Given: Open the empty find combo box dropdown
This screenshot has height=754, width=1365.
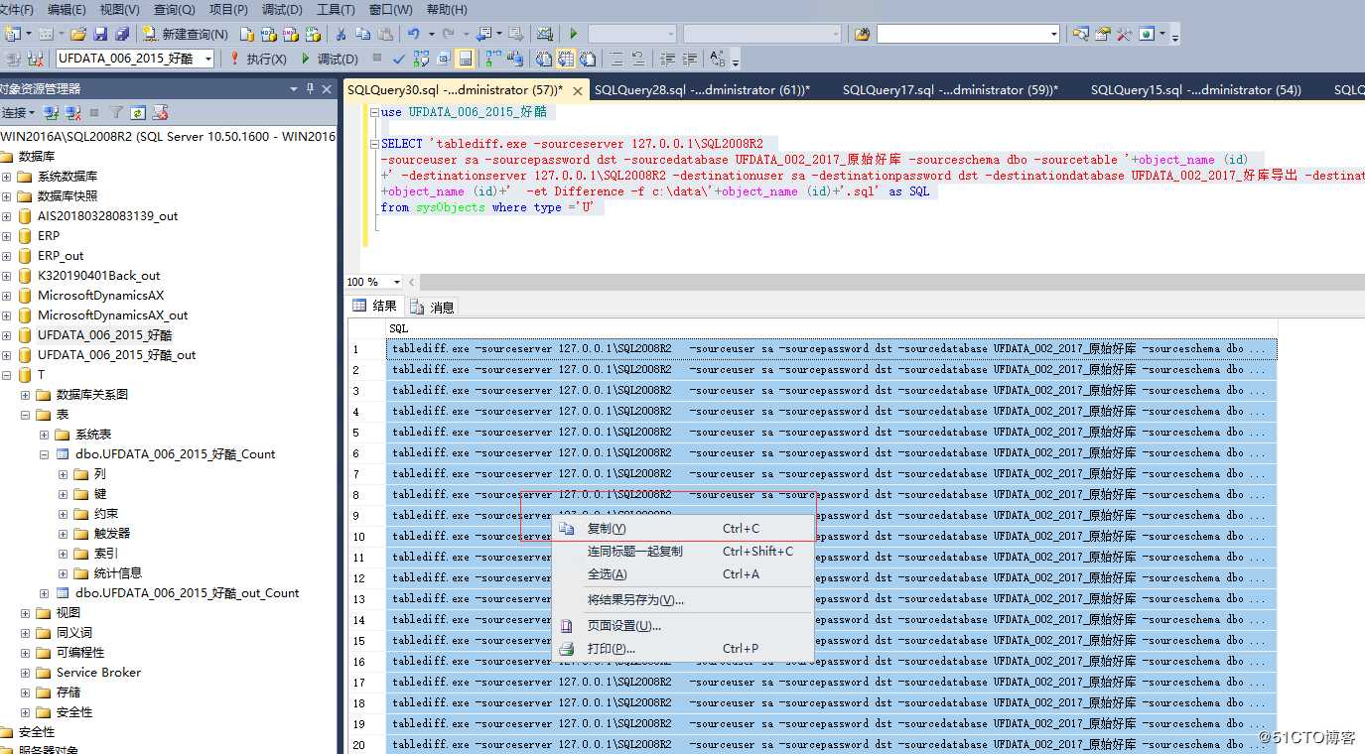Looking at the screenshot, I should (x=1054, y=34).
